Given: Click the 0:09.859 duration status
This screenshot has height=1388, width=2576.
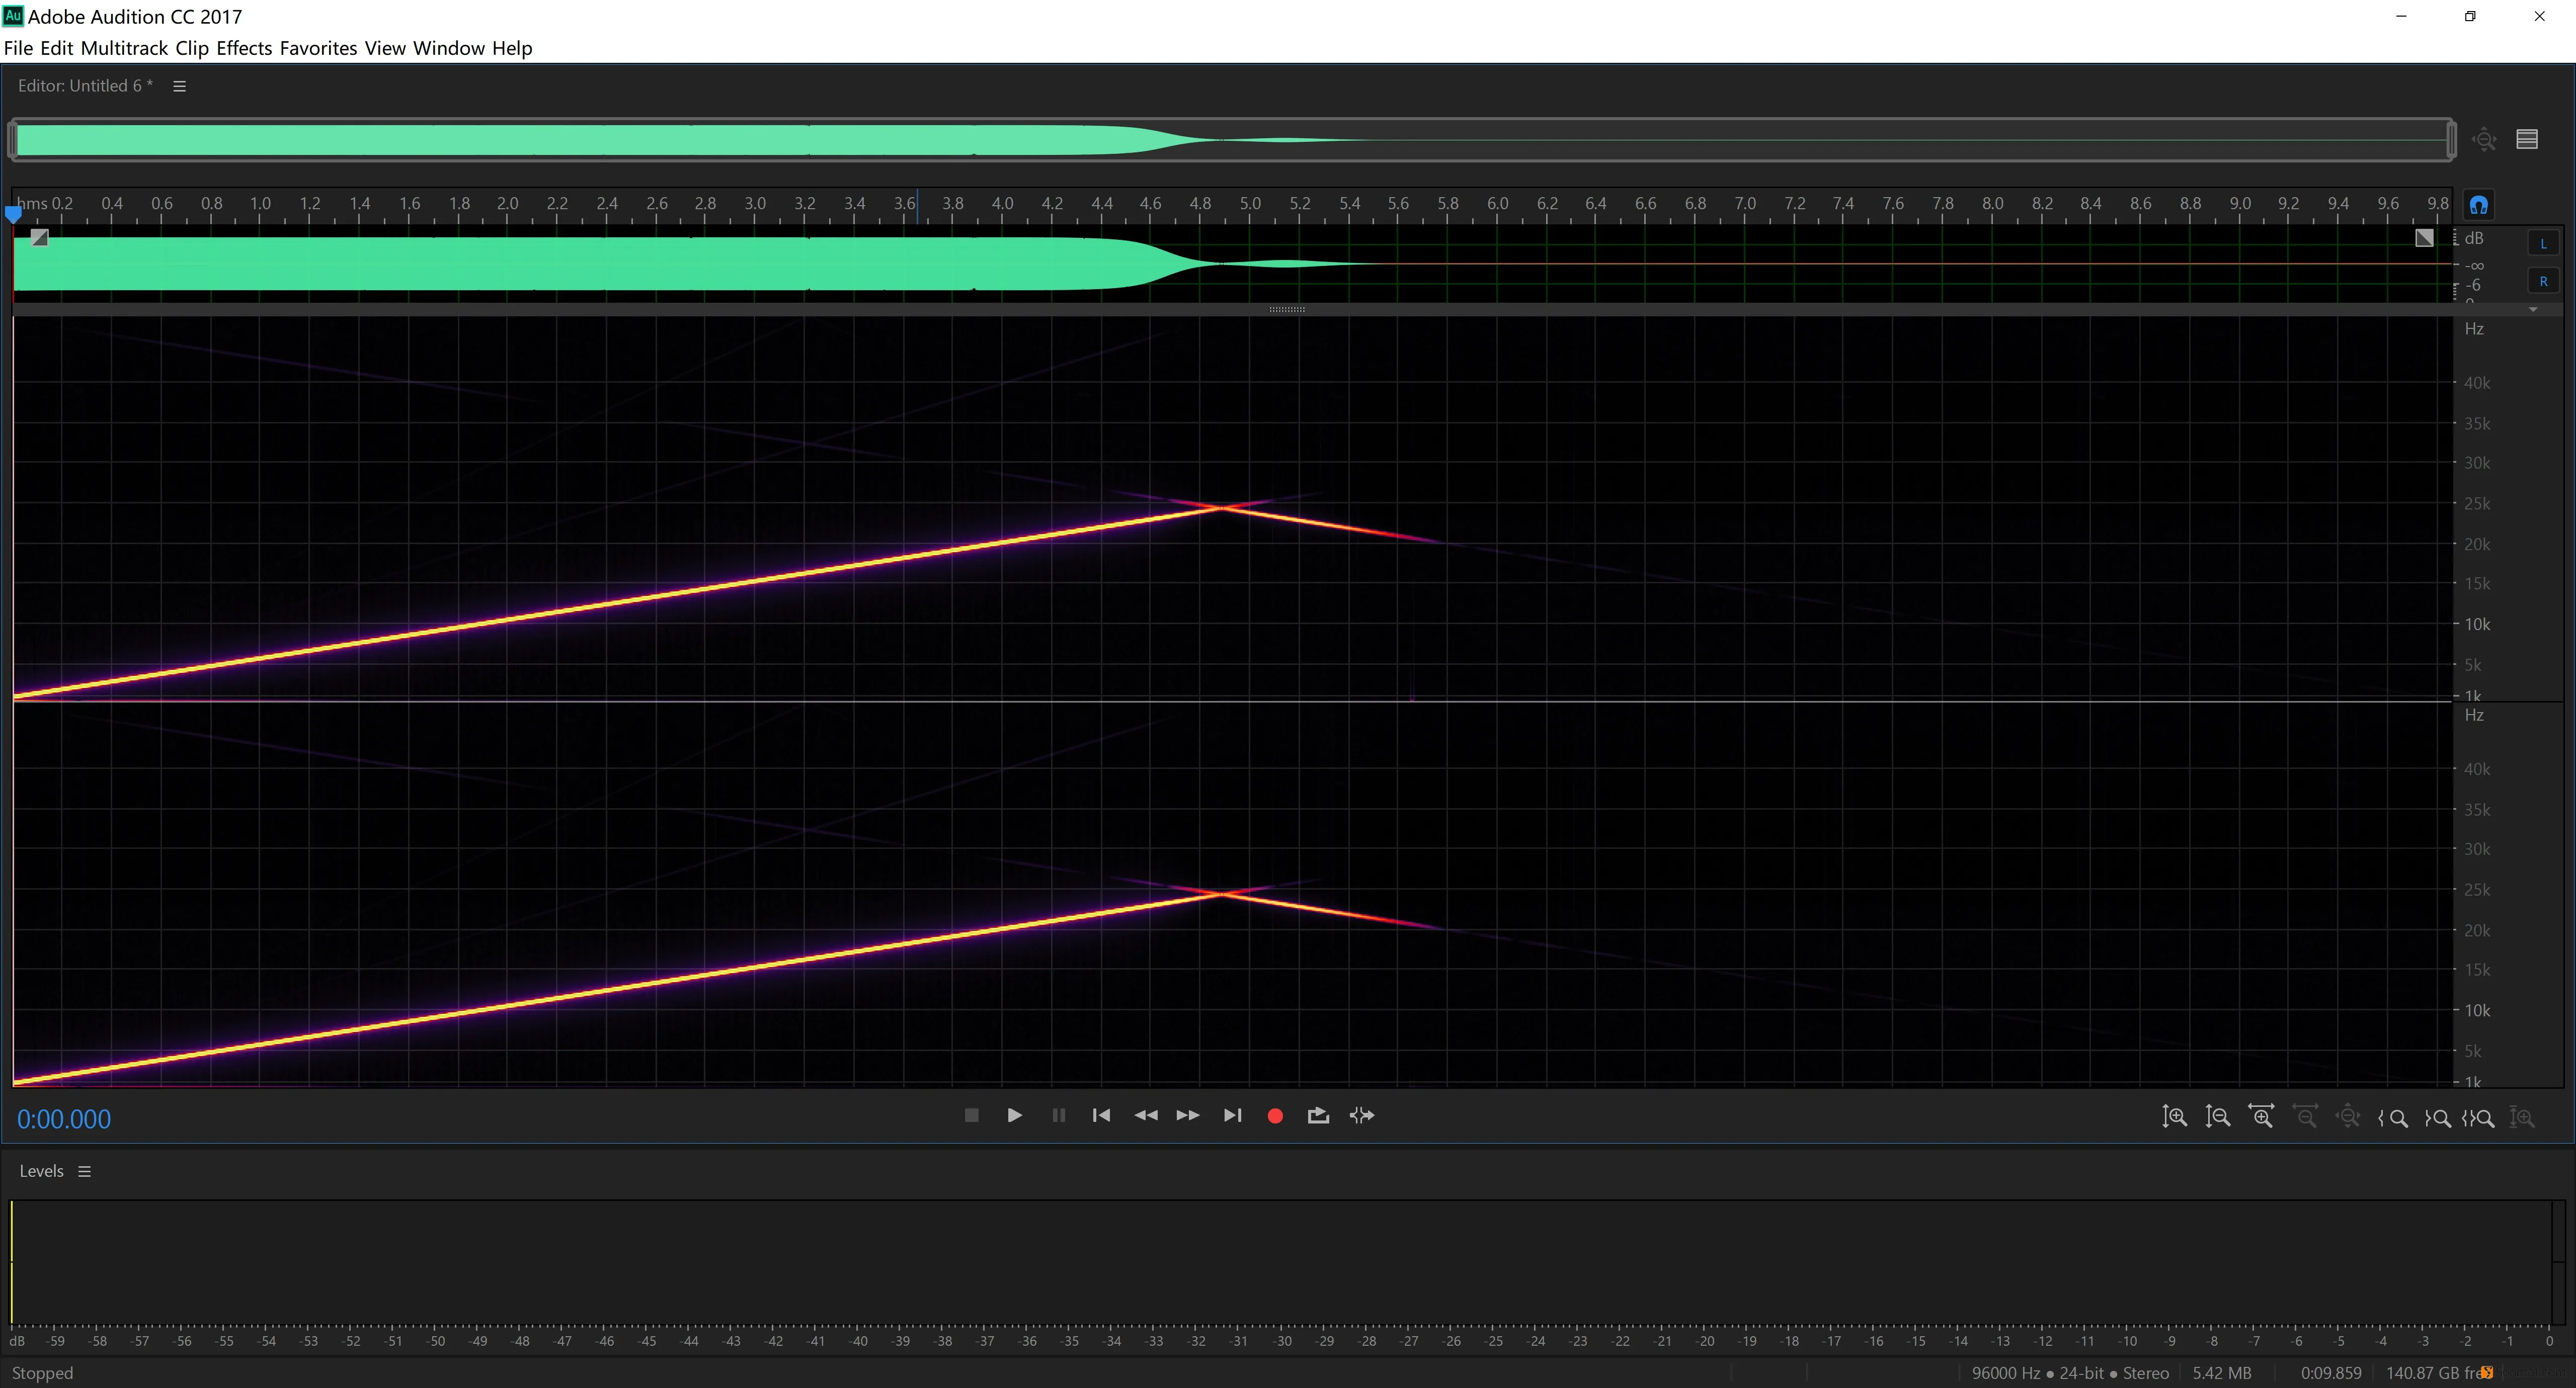Looking at the screenshot, I should tap(2331, 1373).
